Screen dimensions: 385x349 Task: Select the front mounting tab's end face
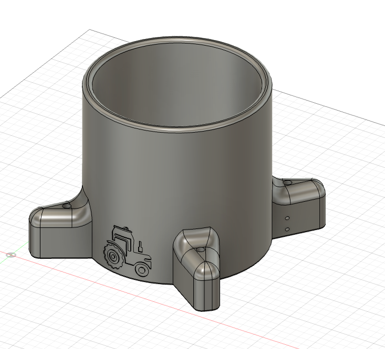[x=206, y=291]
